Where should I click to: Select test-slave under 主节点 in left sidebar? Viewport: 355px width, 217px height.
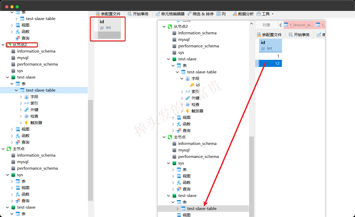click(x=26, y=207)
